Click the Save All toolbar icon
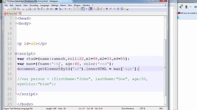 [x=18, y=9]
